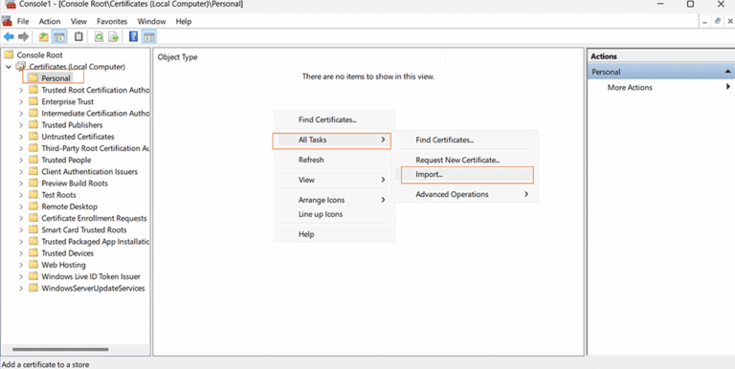
Task: Select Preview Build Roots tree item
Action: point(75,184)
